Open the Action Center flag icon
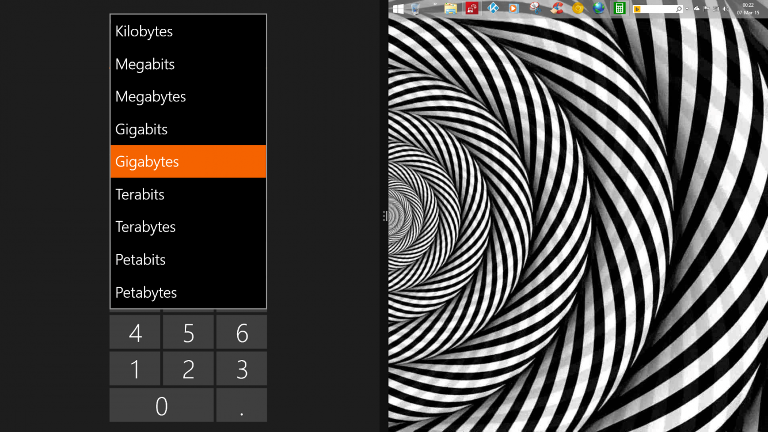The image size is (768, 432). point(706,9)
